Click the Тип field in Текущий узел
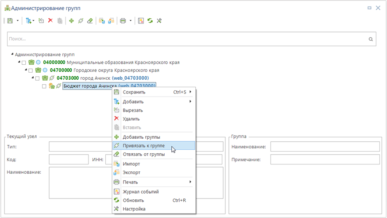Screen dimensions: 387x218 point(136,147)
